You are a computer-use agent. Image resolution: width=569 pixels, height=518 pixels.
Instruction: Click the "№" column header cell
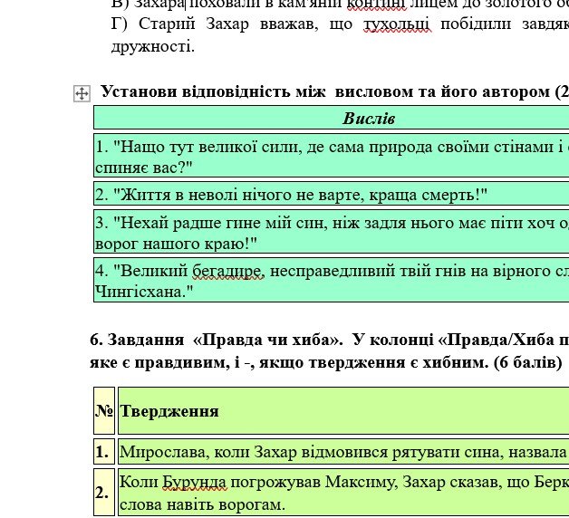[x=104, y=411]
